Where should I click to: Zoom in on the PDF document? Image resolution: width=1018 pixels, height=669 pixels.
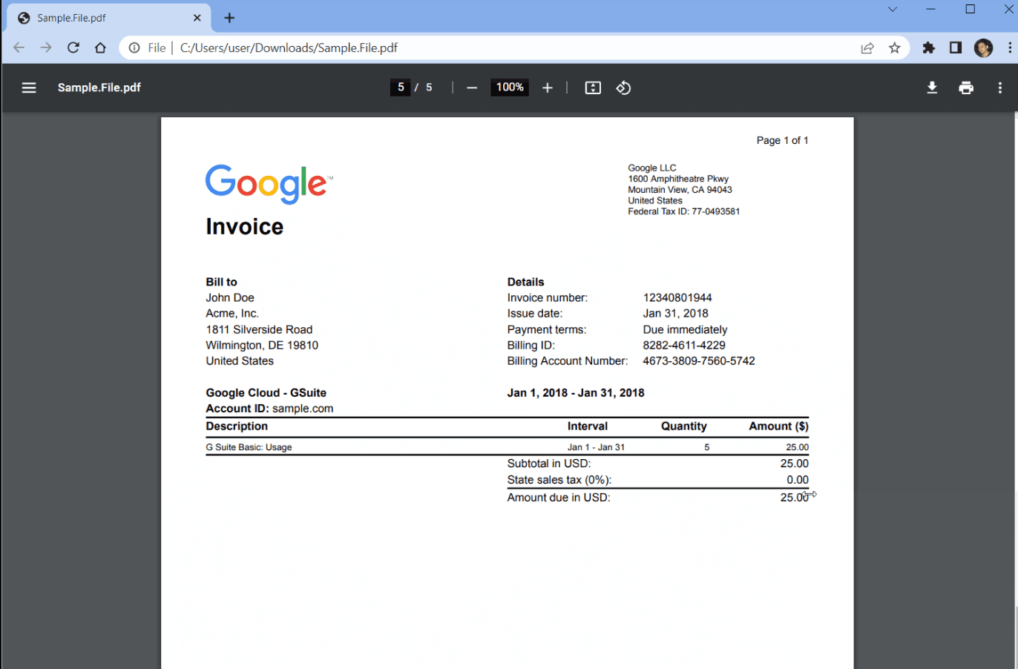tap(547, 87)
